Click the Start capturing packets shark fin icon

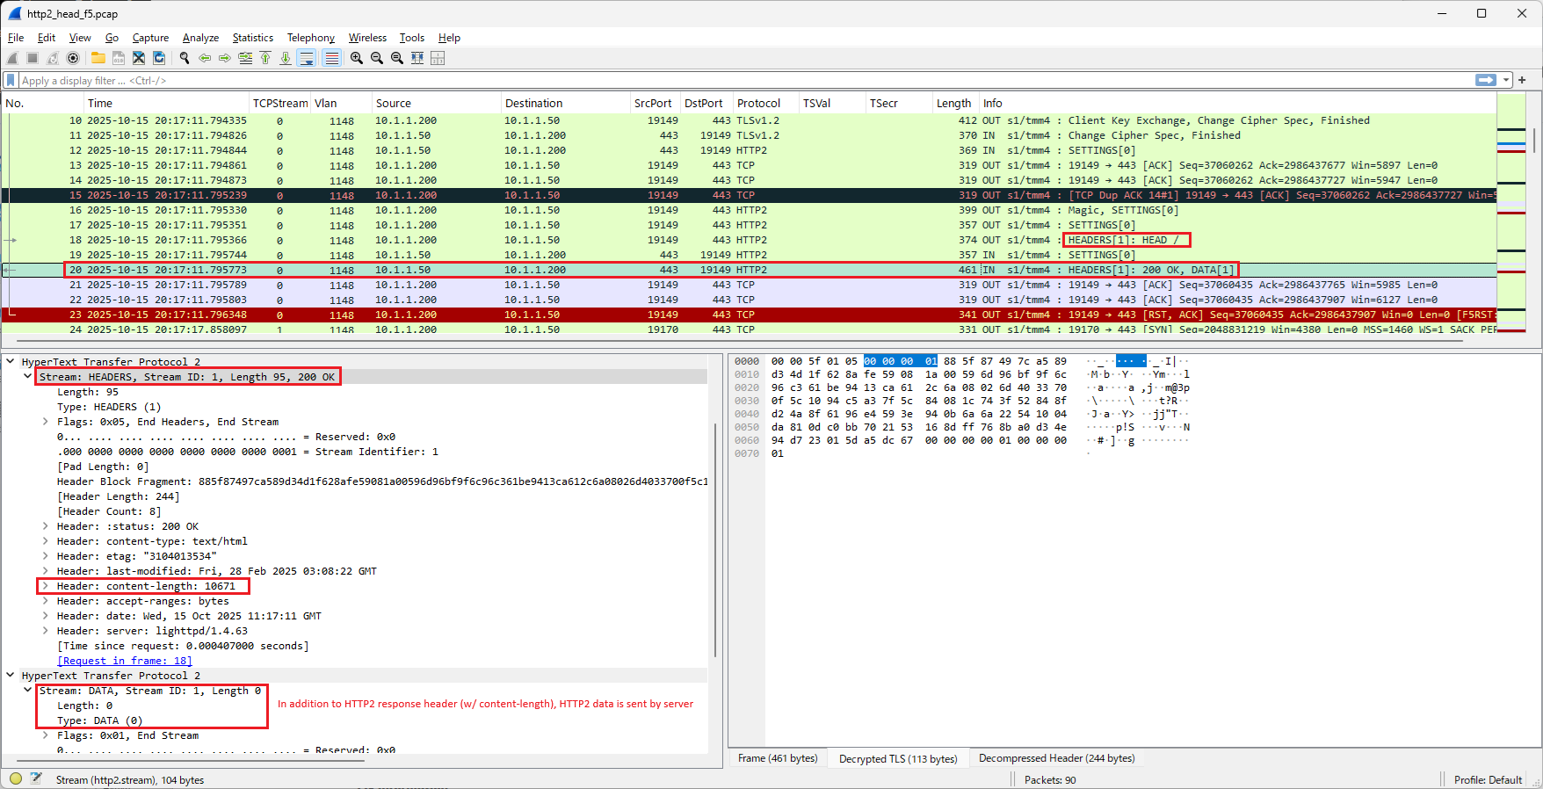12,58
